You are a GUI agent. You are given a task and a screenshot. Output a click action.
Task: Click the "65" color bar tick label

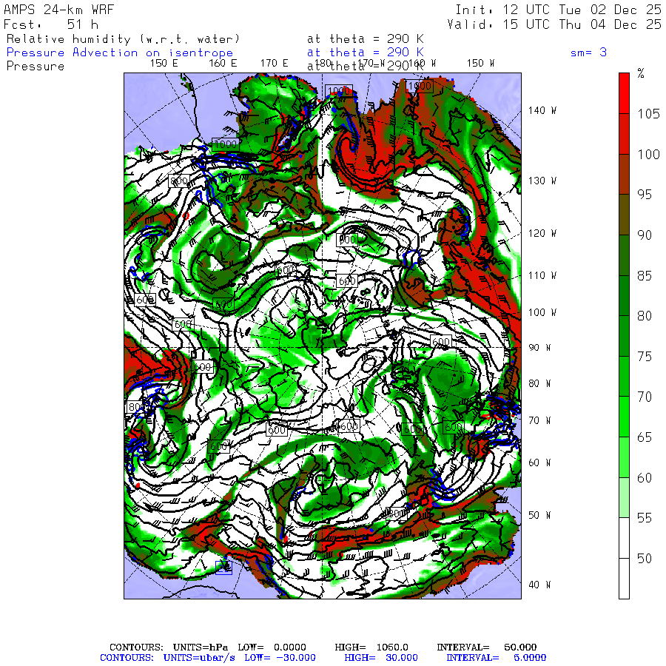click(645, 437)
